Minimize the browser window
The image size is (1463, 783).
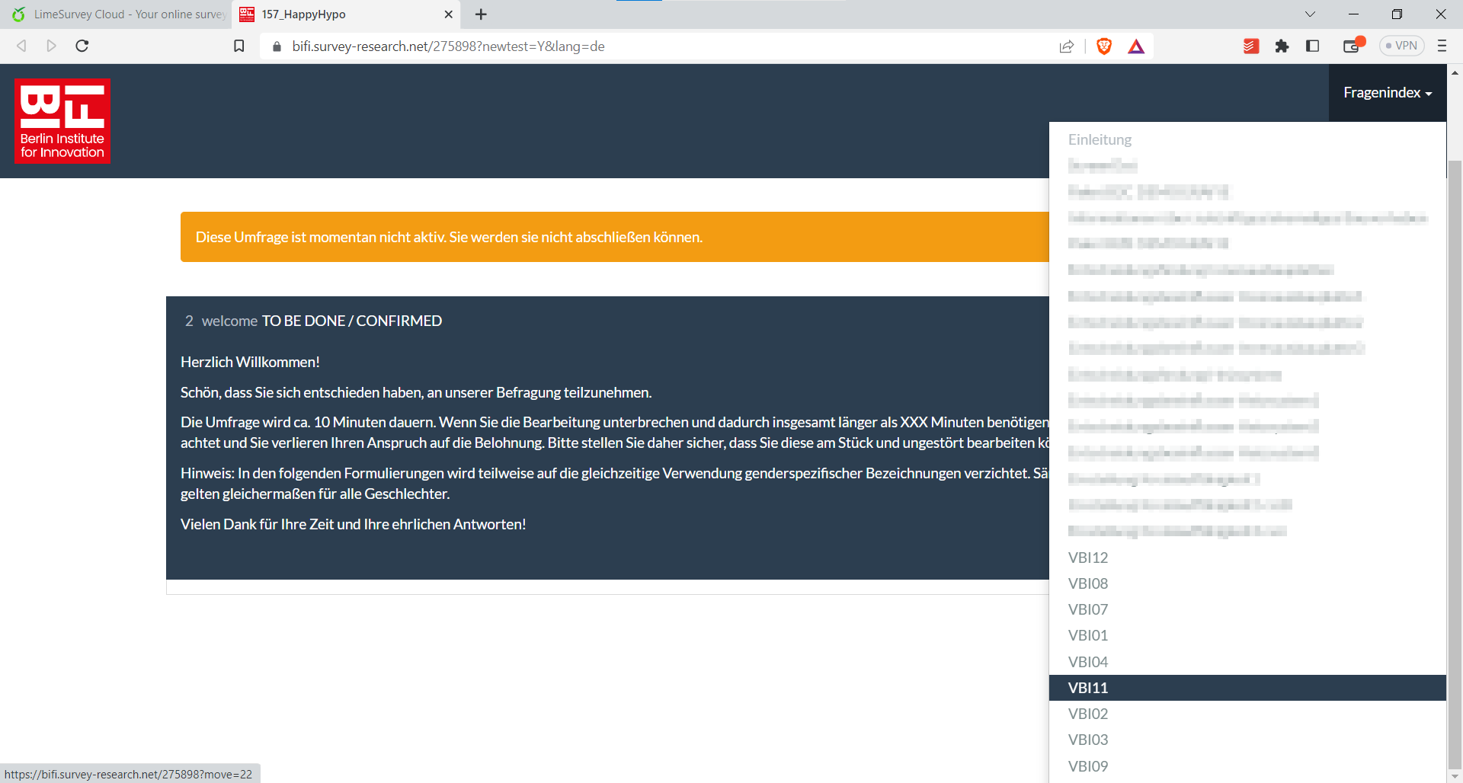click(1353, 14)
